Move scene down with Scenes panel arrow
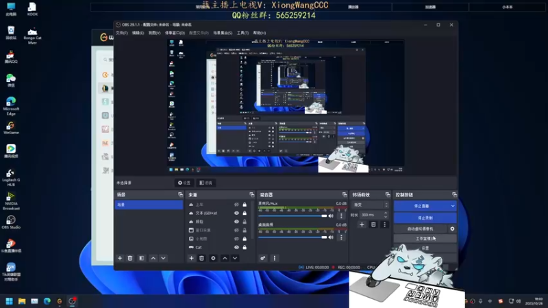This screenshot has width=548, height=308. coord(163,258)
